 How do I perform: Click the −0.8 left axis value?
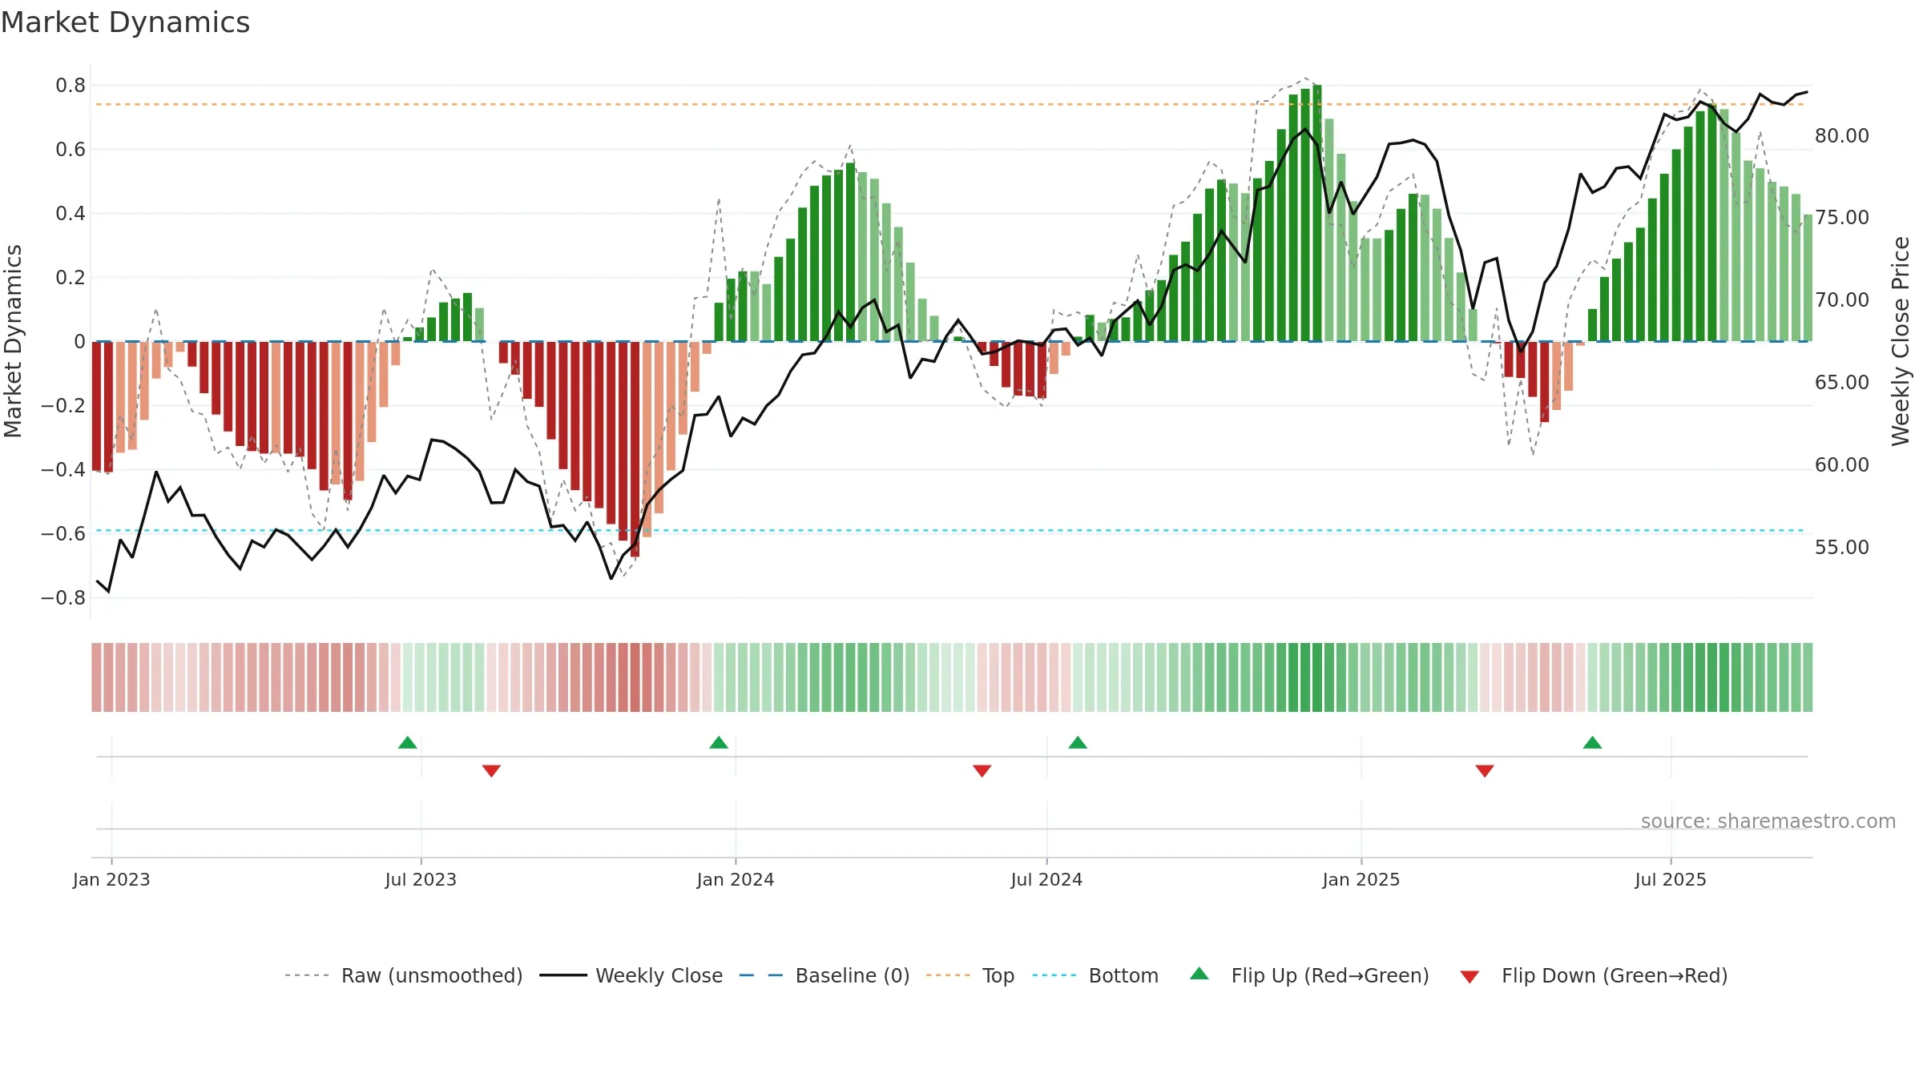(x=63, y=598)
